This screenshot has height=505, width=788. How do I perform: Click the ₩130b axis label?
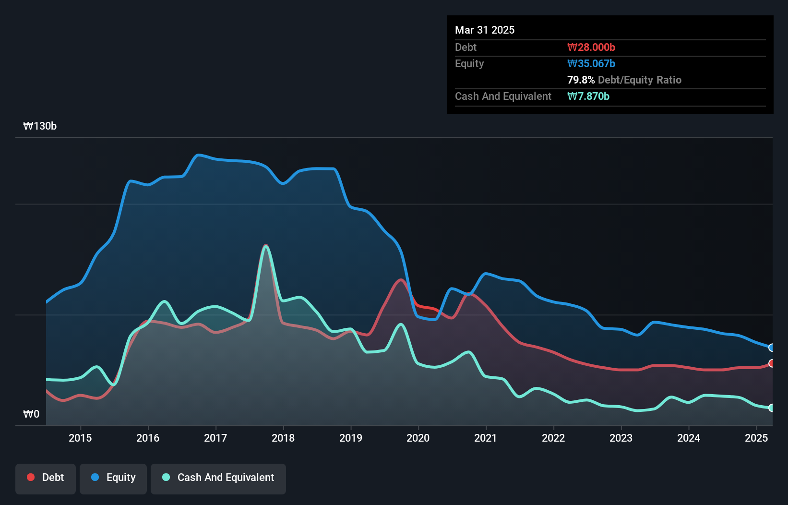pyautogui.click(x=40, y=126)
